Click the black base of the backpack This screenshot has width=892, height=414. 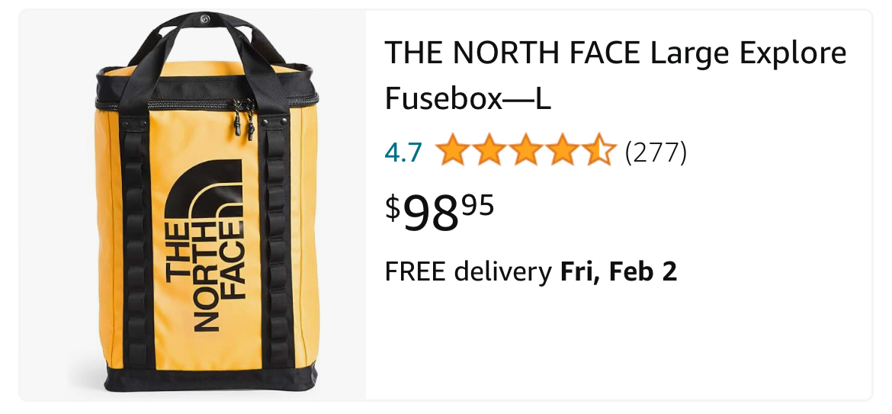(210, 377)
